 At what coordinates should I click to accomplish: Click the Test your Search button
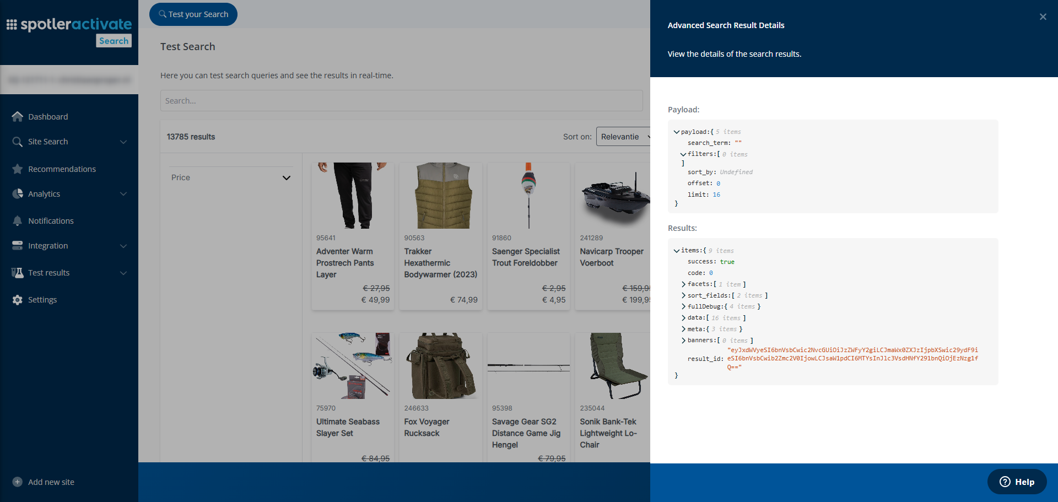[193, 14]
